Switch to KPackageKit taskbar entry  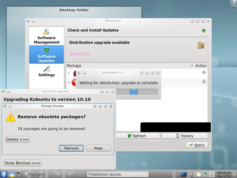tap(54, 174)
